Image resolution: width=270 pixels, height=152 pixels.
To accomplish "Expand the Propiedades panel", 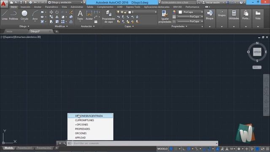I will [x=179, y=26].
